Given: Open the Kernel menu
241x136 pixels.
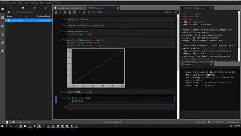Looking at the screenshot, I should [34, 3].
